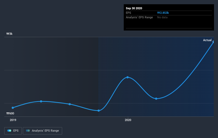Click the Sep 30 2020 EPS data point
The image size is (218, 138).
click(x=213, y=42)
